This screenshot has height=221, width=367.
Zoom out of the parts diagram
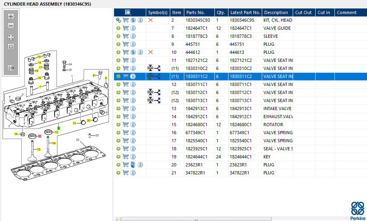pos(11,26)
